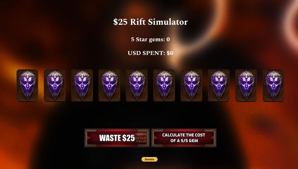The height and width of the screenshot is (169, 298).
Task: Choose the fourth crest card in row
Action: (109, 85)
